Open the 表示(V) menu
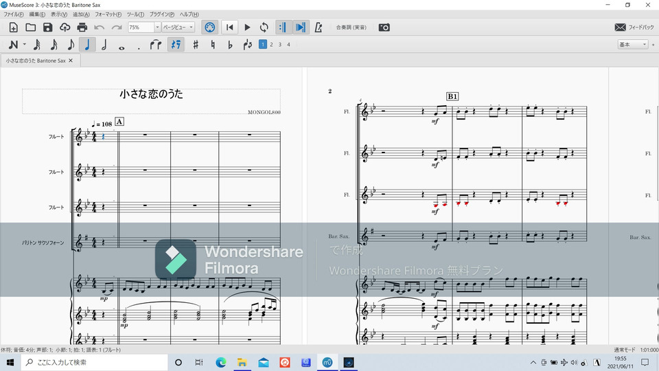 (x=59, y=14)
